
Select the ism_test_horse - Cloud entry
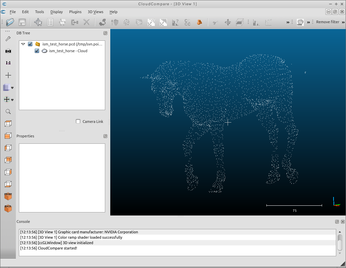point(68,51)
